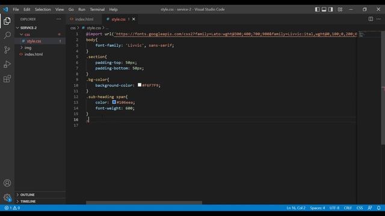Image resolution: width=385 pixels, height=216 pixels.
Task: Open the #F6F7F9 color swatch picker
Action: pyautogui.click(x=140, y=85)
